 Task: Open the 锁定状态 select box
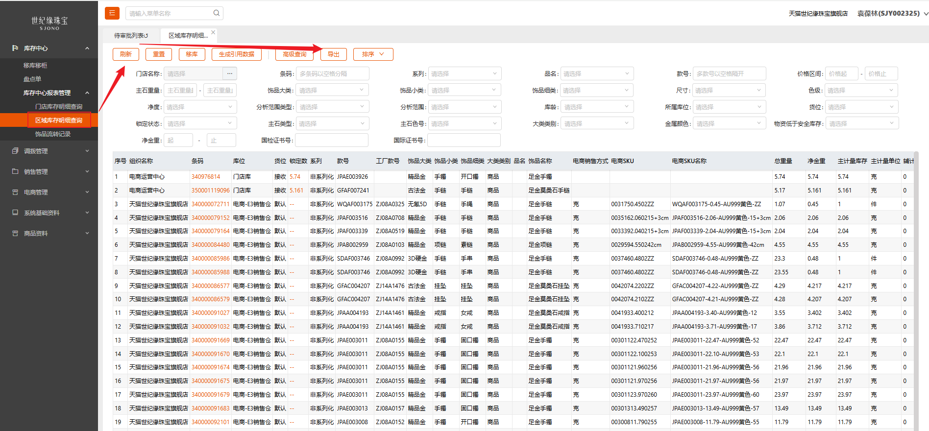pos(200,123)
